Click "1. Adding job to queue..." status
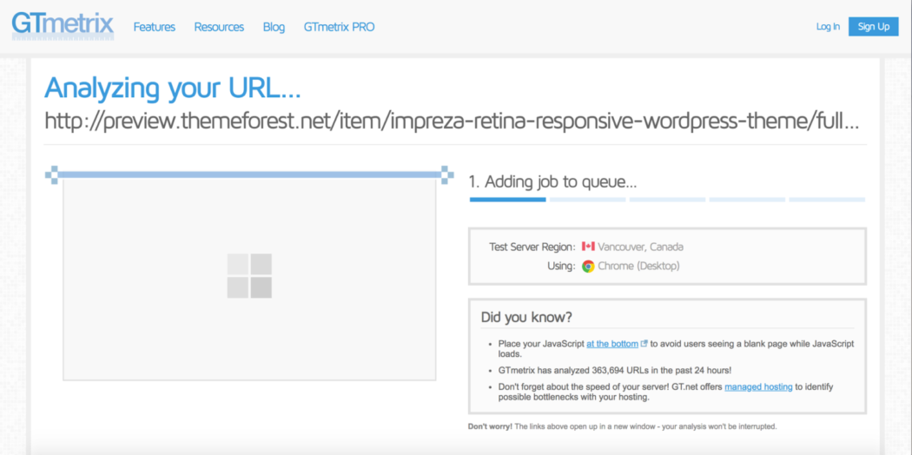 (552, 181)
